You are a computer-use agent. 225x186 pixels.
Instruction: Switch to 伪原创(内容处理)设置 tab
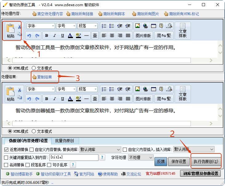click(x=28, y=141)
